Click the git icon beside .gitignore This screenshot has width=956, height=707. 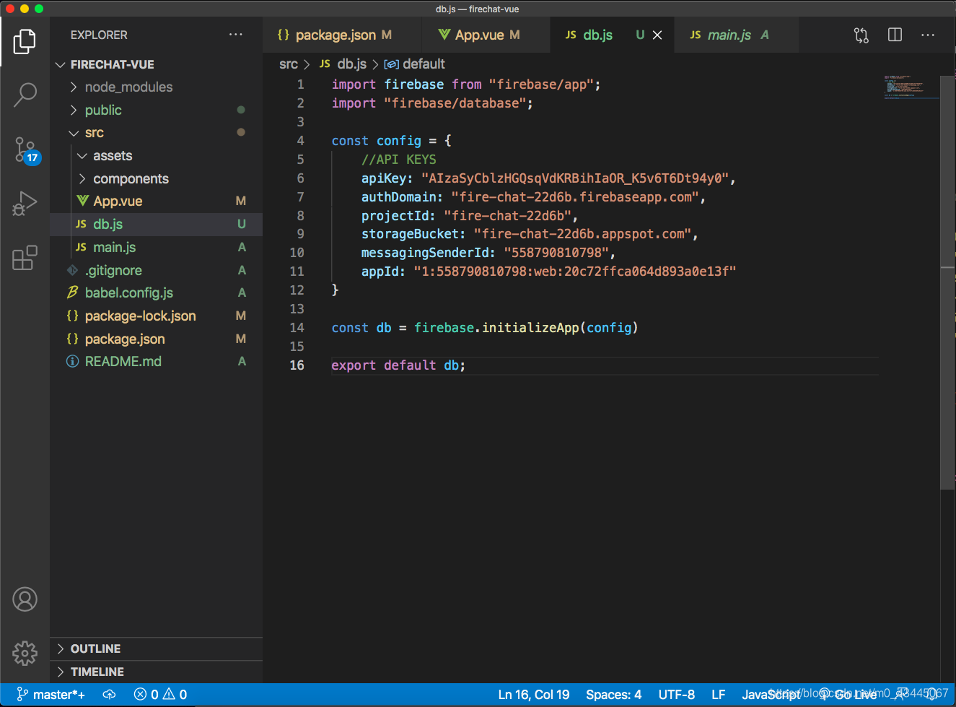[x=72, y=270]
